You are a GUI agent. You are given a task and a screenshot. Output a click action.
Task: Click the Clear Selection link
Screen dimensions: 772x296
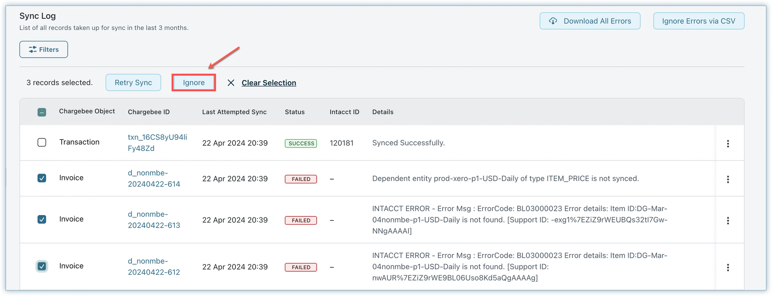click(x=269, y=83)
